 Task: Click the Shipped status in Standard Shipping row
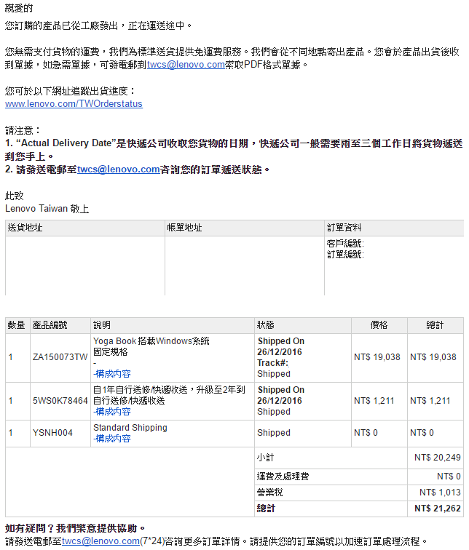click(x=274, y=433)
